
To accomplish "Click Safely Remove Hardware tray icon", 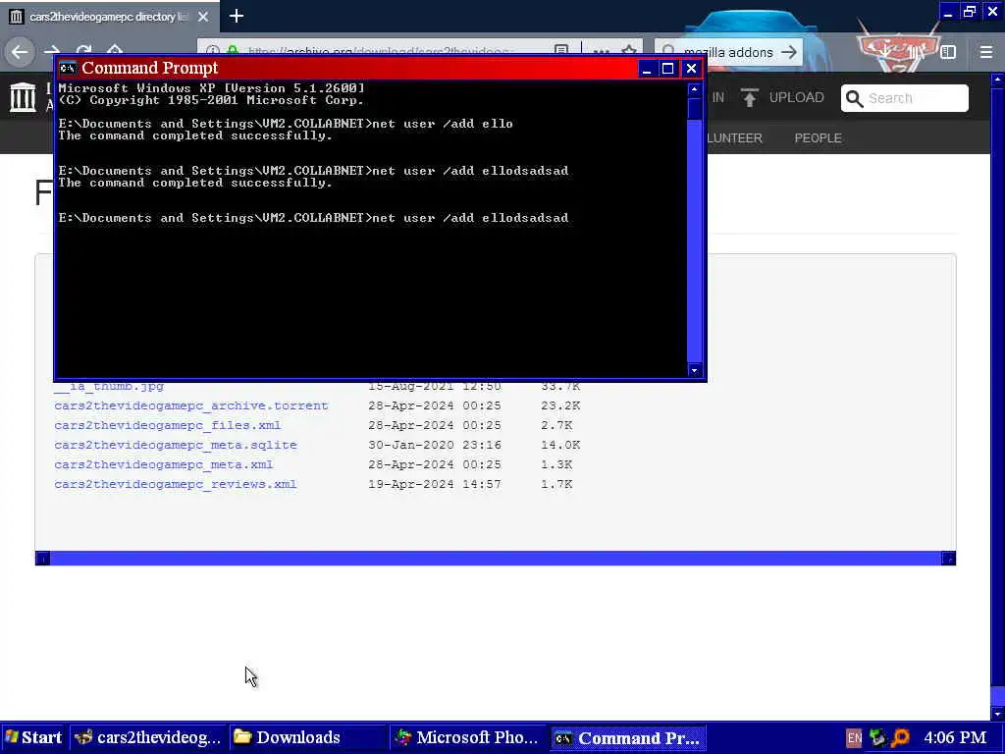I will 877,738.
